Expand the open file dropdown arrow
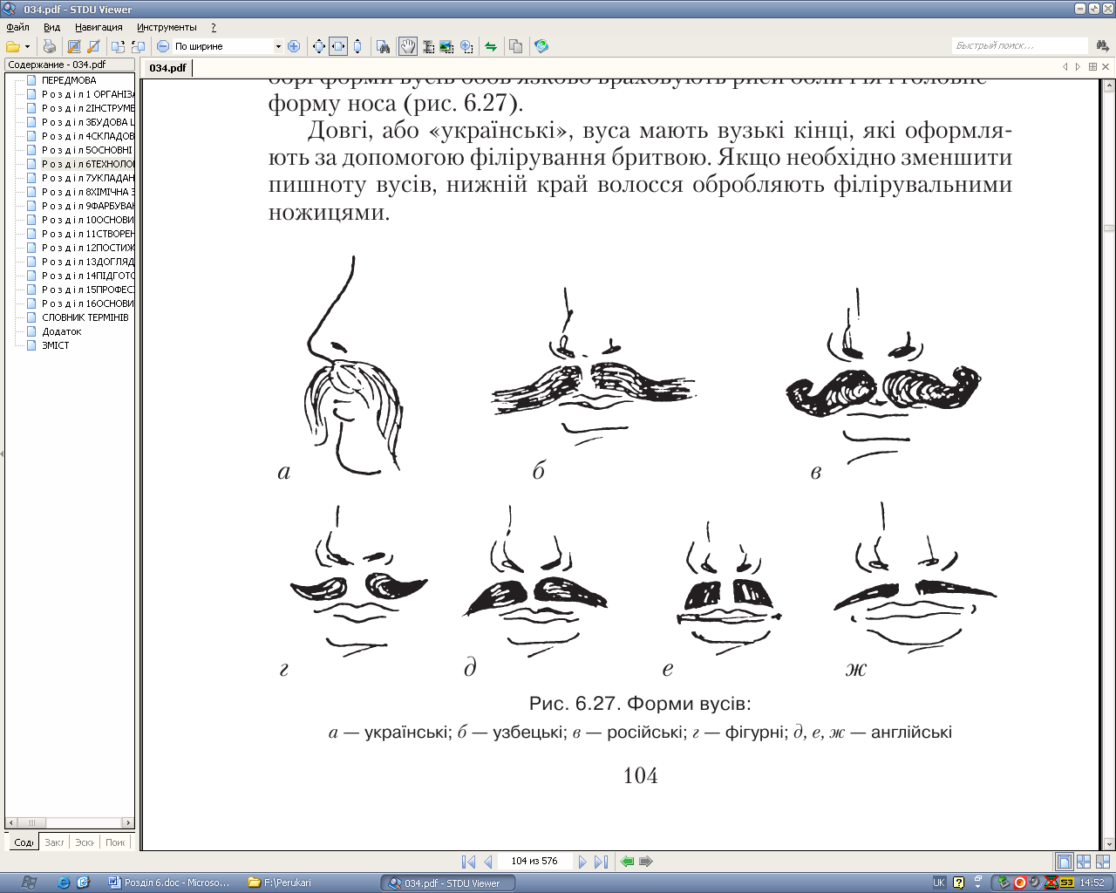This screenshot has height=893, width=1116. (x=27, y=47)
